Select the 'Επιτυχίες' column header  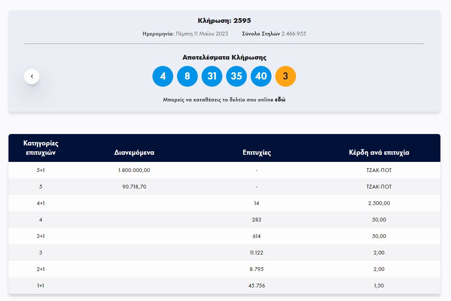click(257, 153)
